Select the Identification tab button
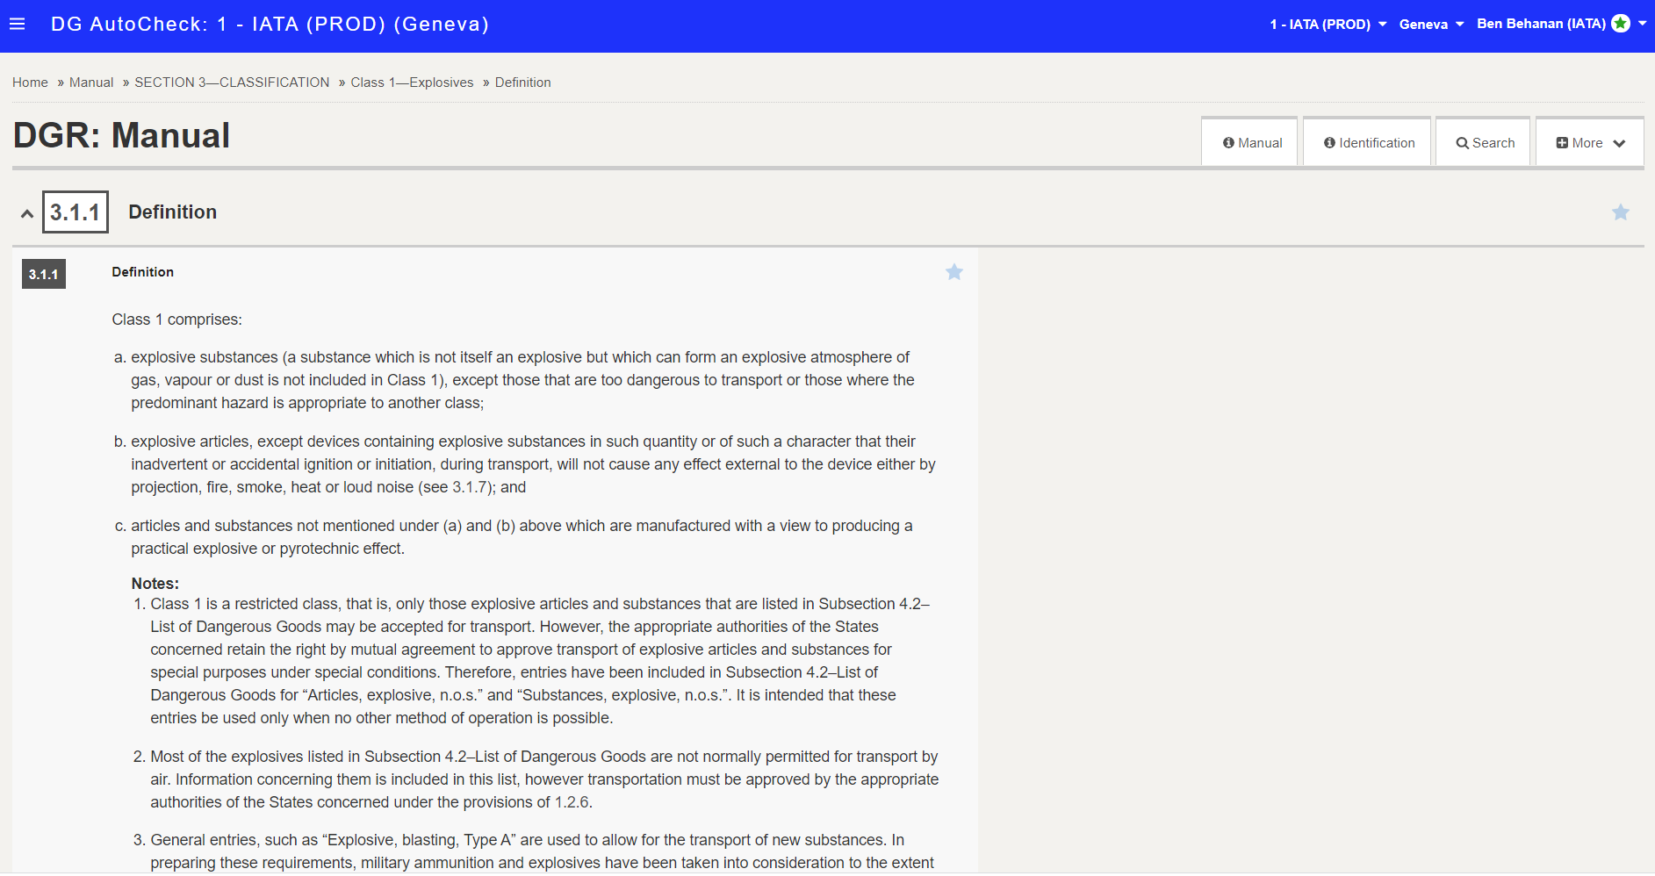 (1368, 143)
